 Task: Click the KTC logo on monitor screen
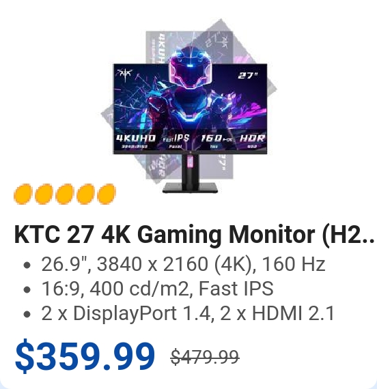[125, 74]
